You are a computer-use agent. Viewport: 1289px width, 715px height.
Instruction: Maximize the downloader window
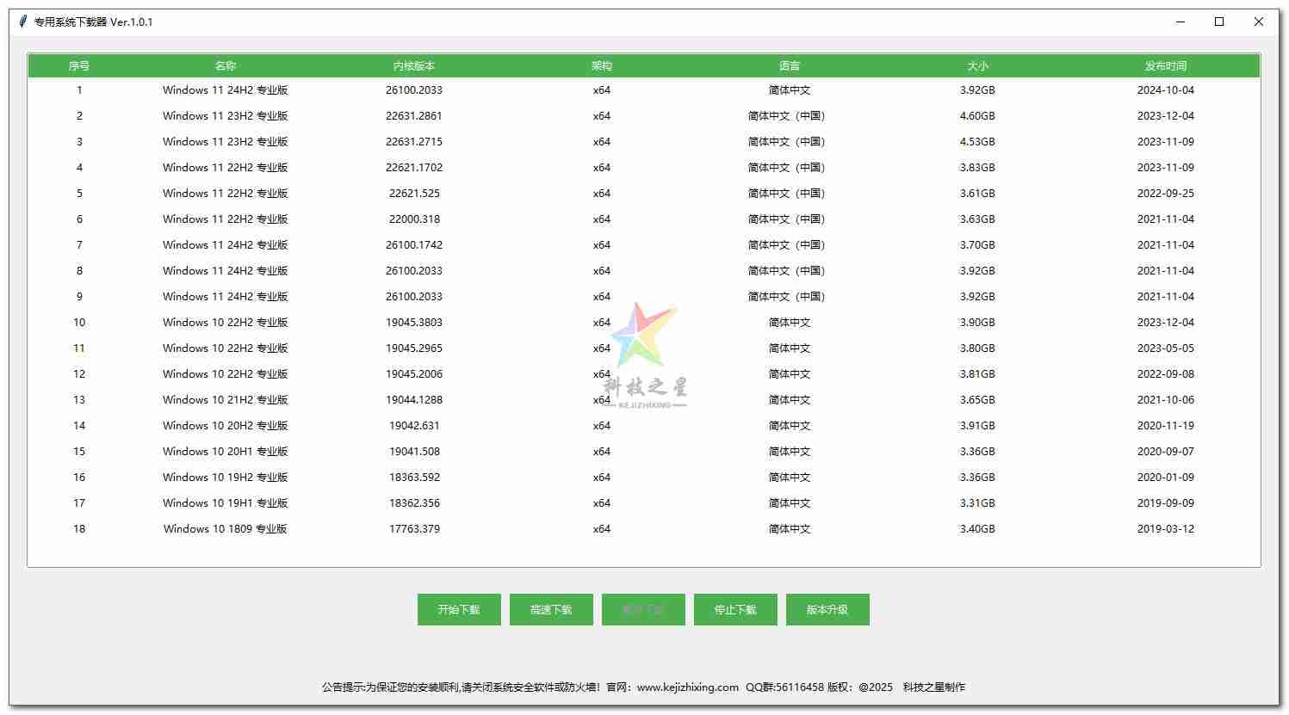(x=1219, y=22)
